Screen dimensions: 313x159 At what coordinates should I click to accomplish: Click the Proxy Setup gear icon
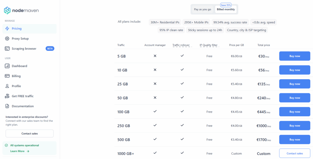pos(7,38)
